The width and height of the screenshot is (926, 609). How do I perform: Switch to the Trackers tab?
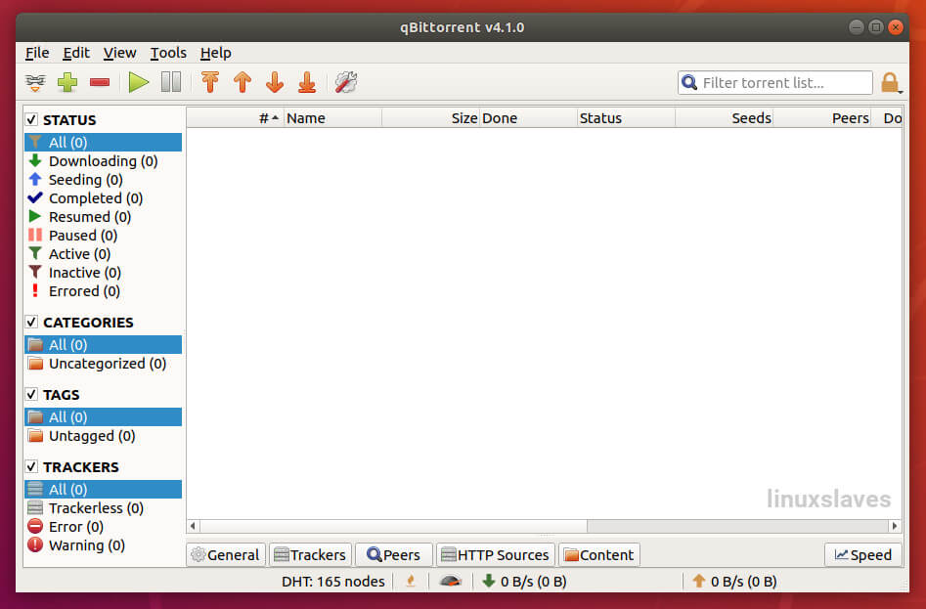coord(311,554)
